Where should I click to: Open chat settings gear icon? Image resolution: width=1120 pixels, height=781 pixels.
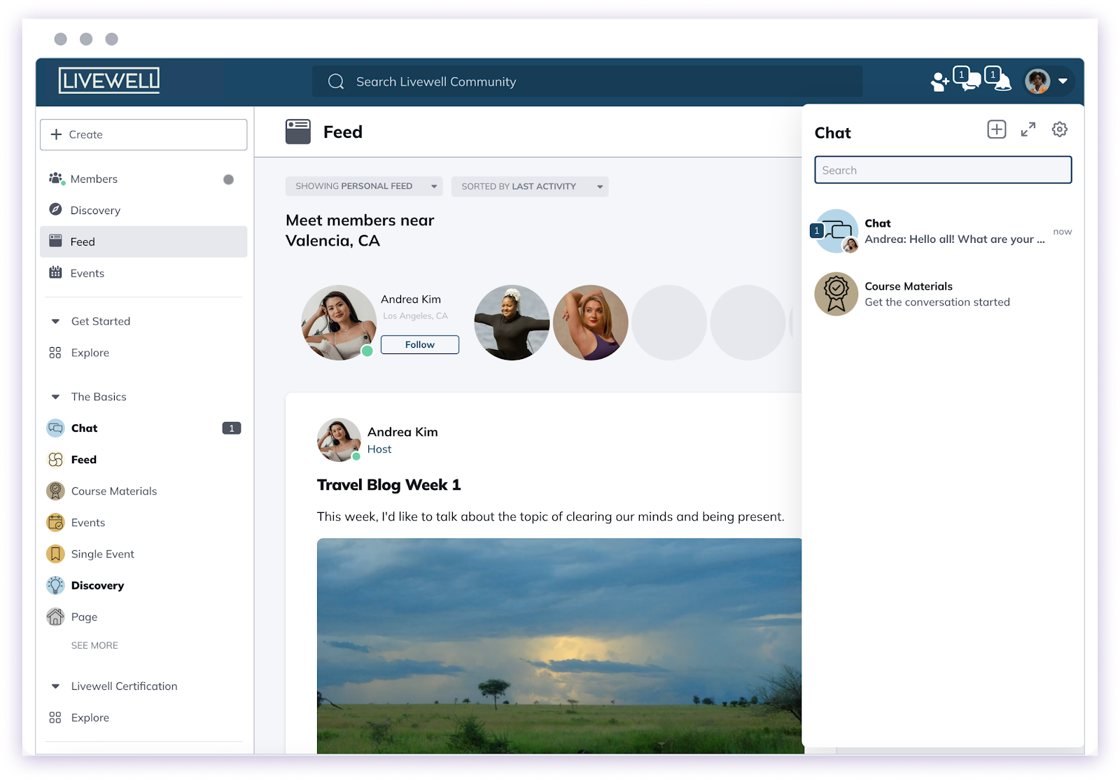(1060, 129)
